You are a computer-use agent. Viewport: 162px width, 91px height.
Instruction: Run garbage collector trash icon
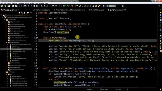[123, 6]
